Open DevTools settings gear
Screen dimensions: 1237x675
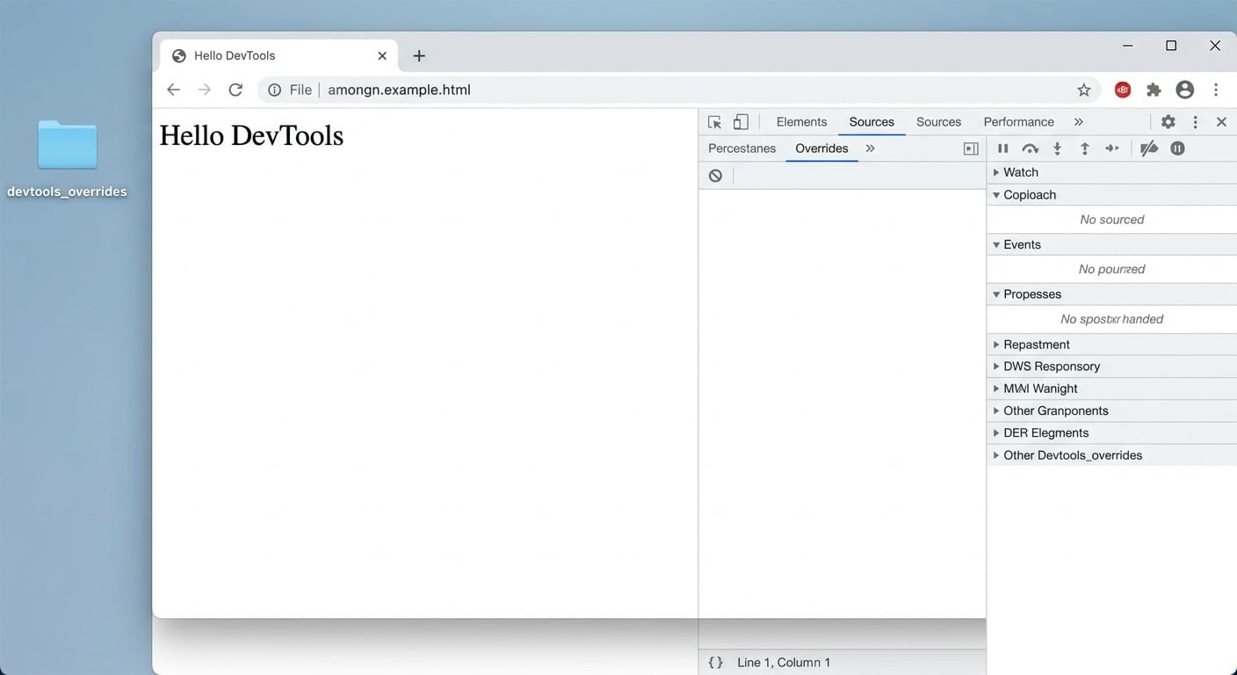[1168, 122]
